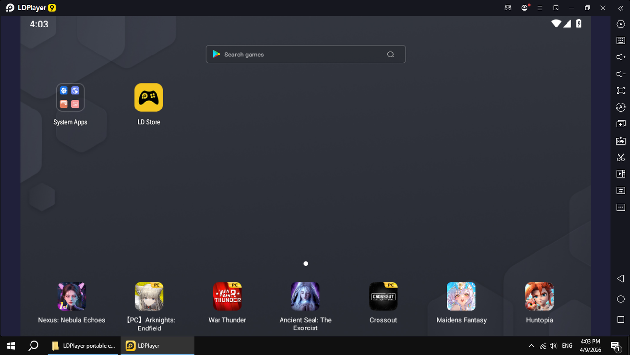Click the LDPlayer 9 logo in title bar
Viewport: 630px width, 355px height.
tap(30, 8)
